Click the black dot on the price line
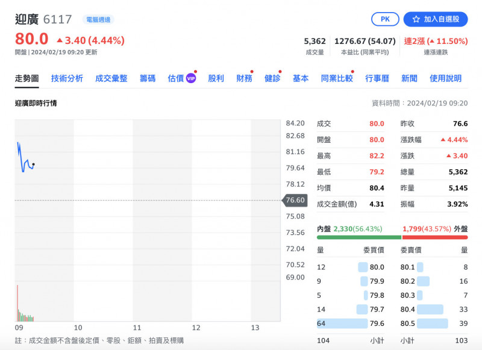This screenshot has width=482, height=350. 34,164
